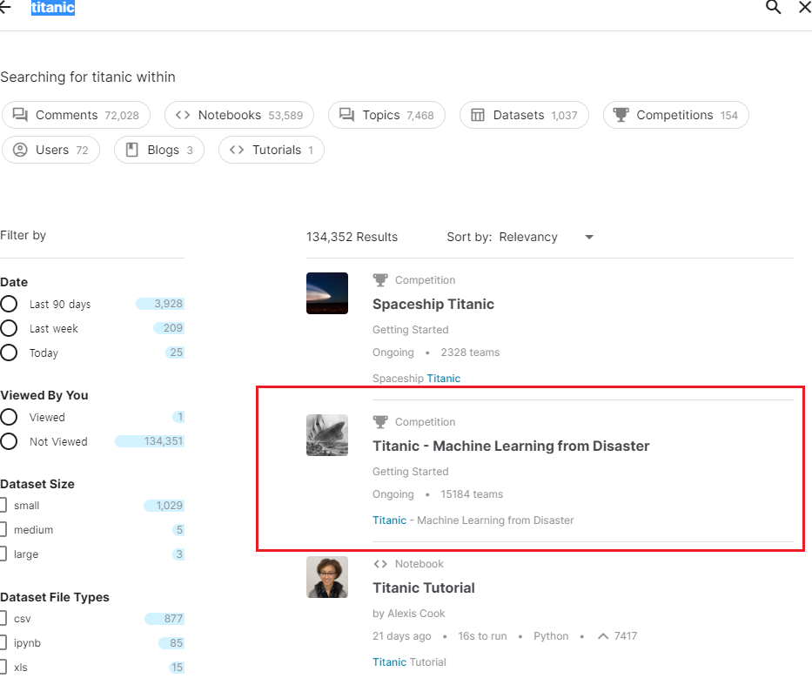Check the large dataset size box
The height and width of the screenshot is (678, 812).
pos(3,554)
